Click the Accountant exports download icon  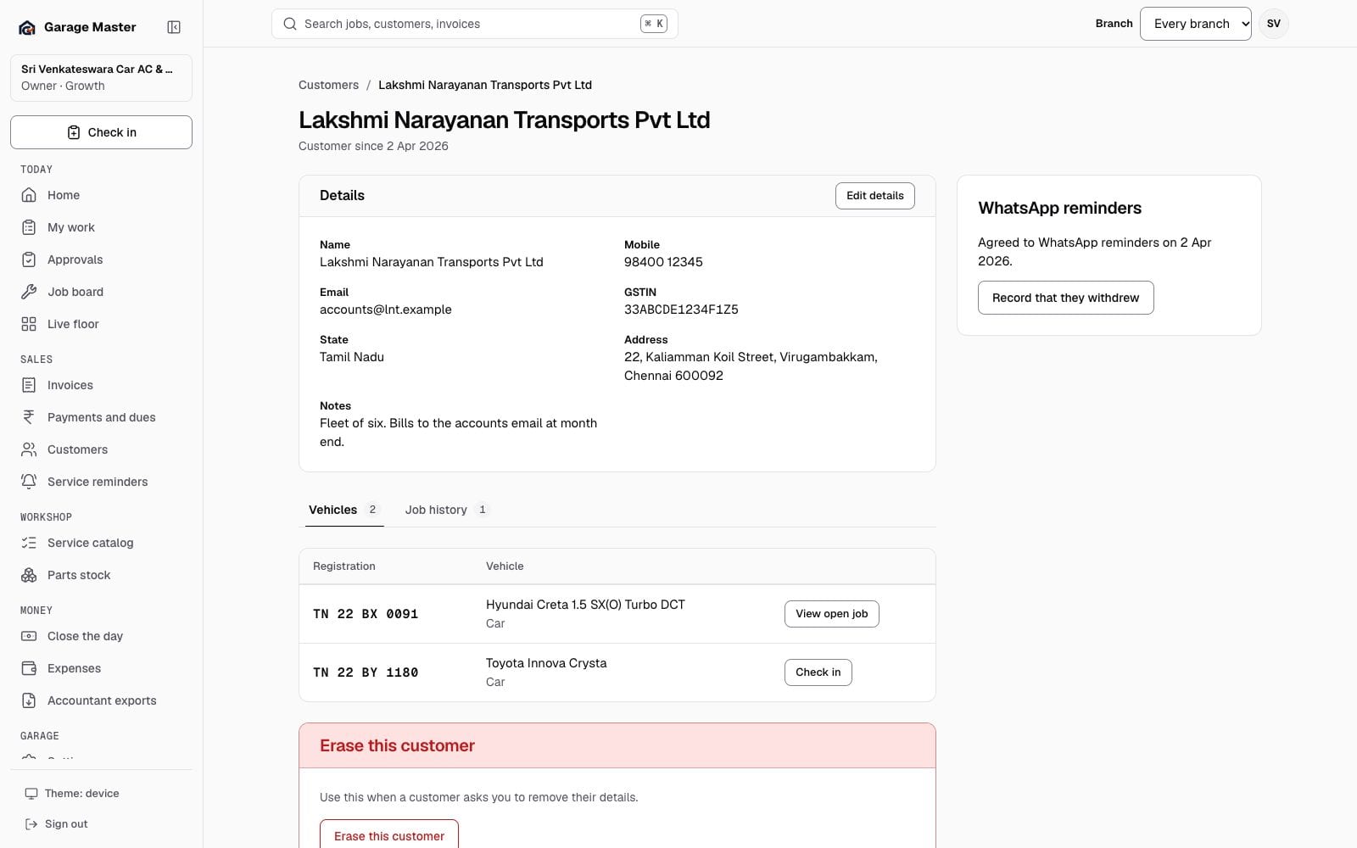[x=29, y=700]
